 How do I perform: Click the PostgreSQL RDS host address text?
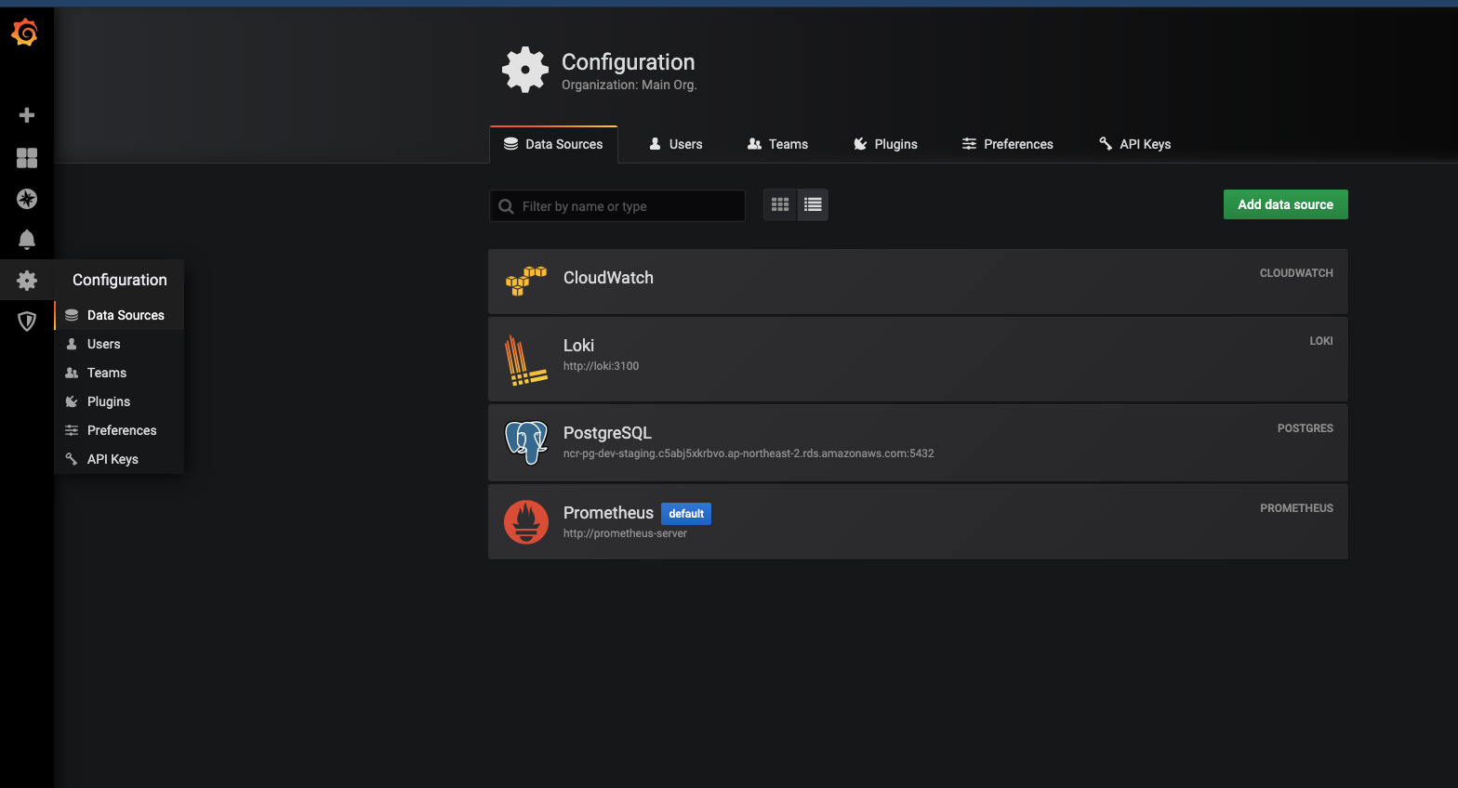click(749, 453)
